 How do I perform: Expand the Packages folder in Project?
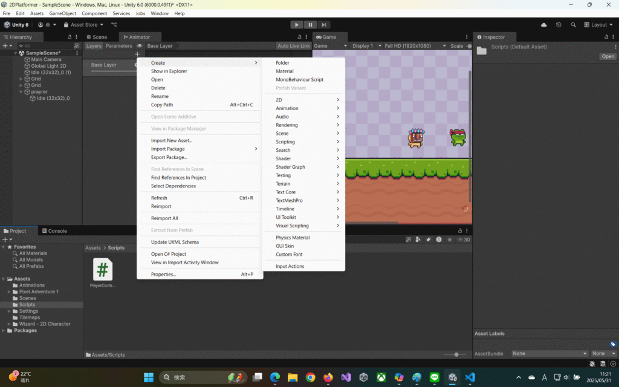(3, 331)
